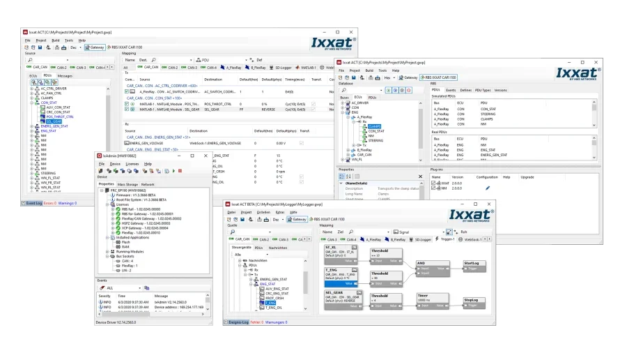Screen dimensions: 627x353
Task: Toggle Transf. checkbox in ENERG_GEN_VOLTAGE Rx row
Action: point(302,143)
